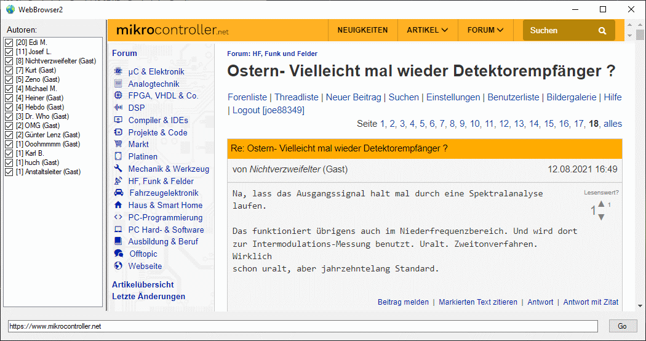
Task: Click the mikrocontroller.net logo
Action: click(172, 30)
